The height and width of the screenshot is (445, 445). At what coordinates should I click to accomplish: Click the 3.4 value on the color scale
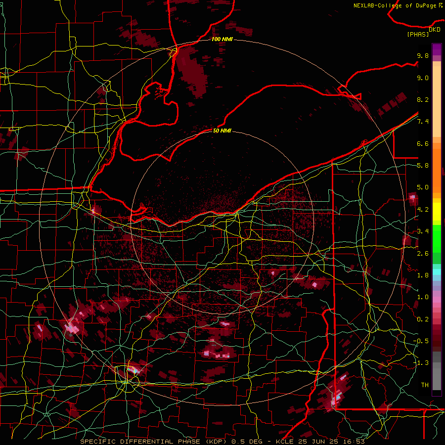click(x=423, y=231)
